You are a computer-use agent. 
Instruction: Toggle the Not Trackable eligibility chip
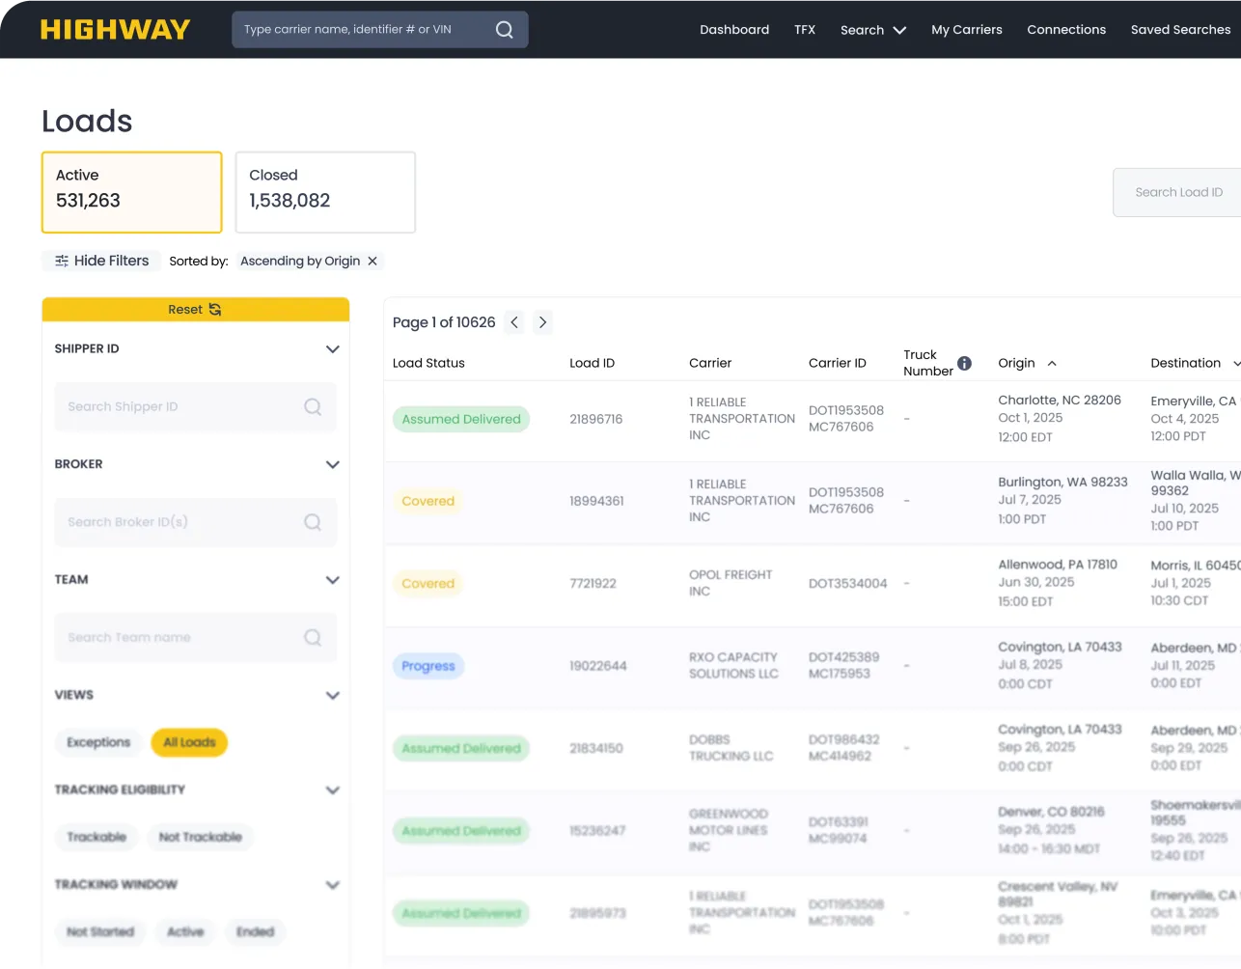tap(200, 837)
